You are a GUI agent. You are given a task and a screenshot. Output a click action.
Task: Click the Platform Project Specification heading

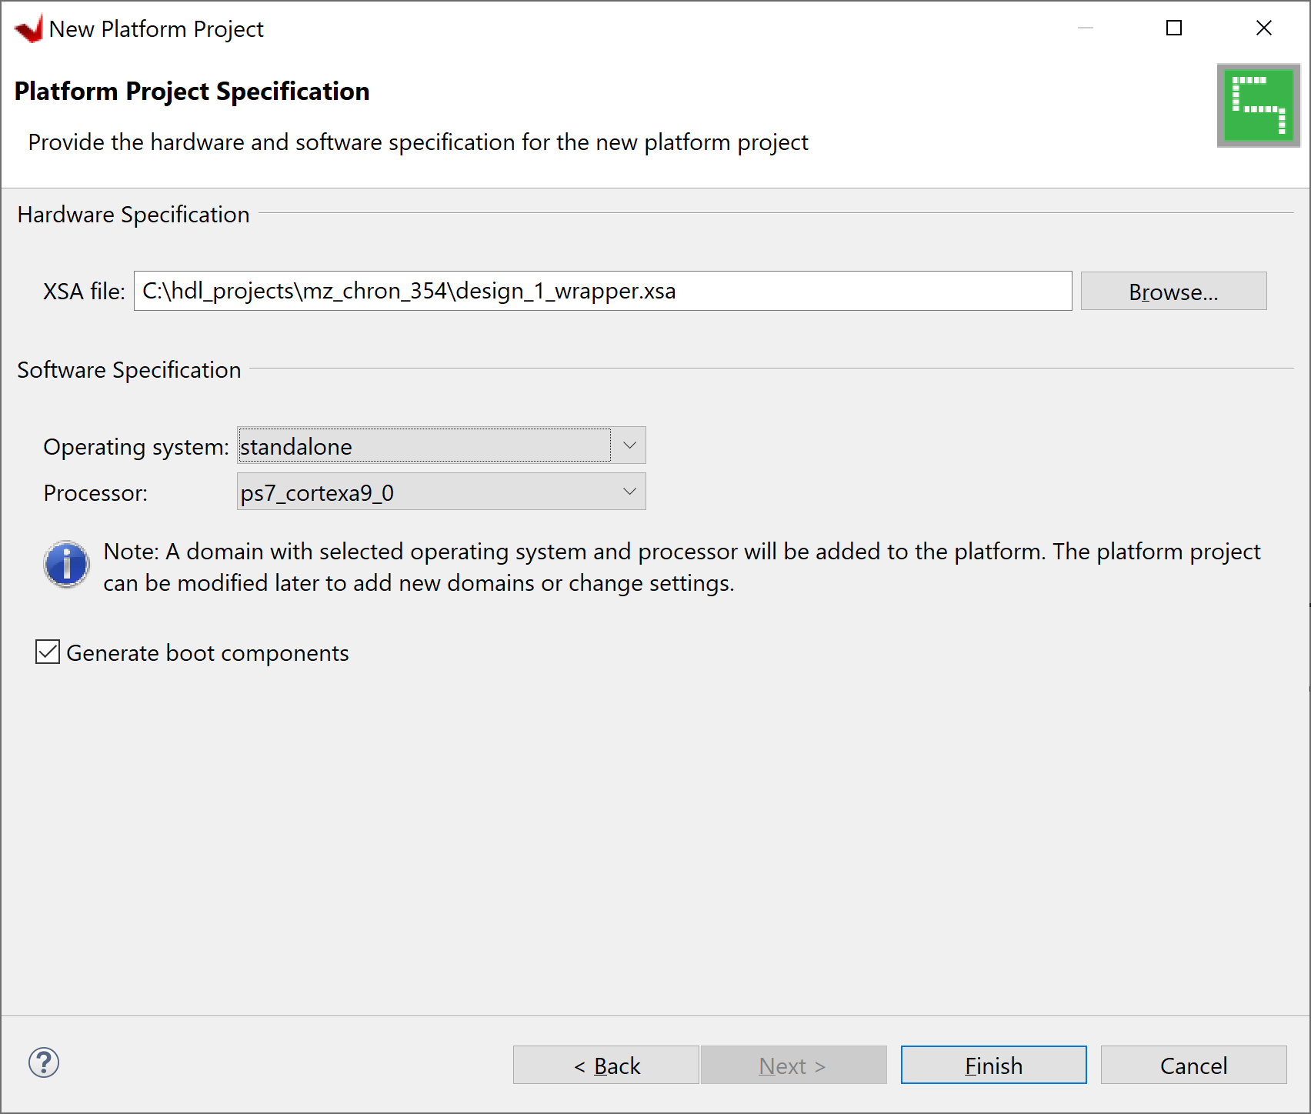[192, 92]
